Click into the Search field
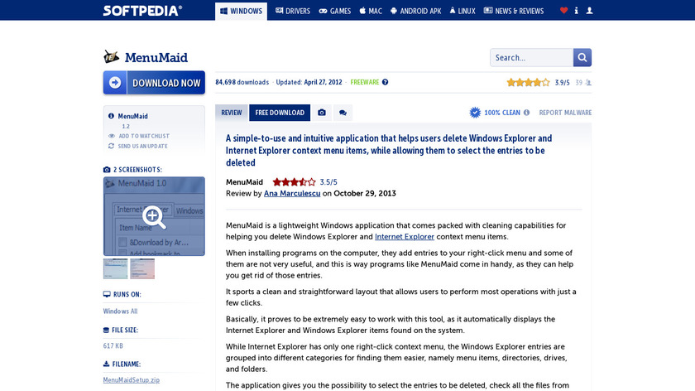The image size is (695, 391). point(531,58)
